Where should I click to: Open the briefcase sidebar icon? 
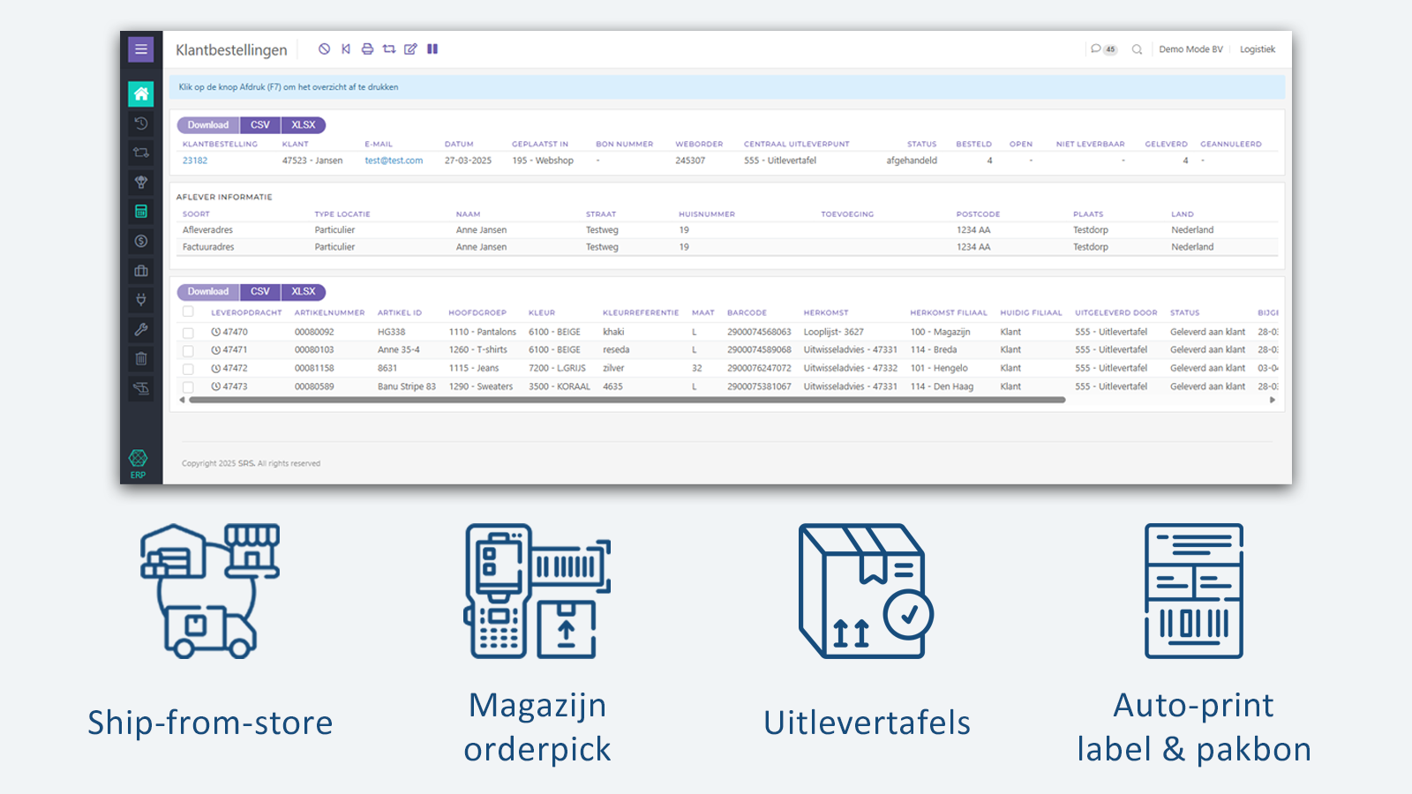140,271
